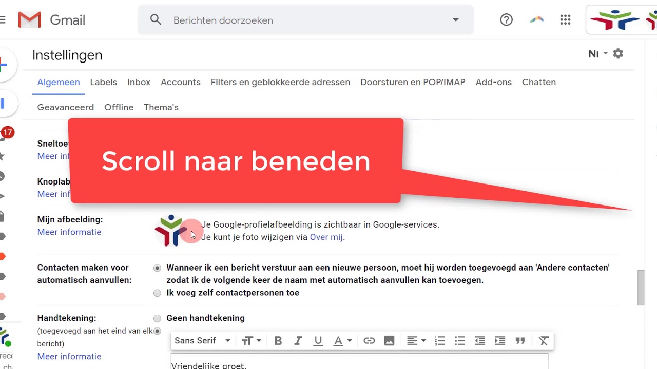Open the NL input tools dropdown

(x=598, y=54)
